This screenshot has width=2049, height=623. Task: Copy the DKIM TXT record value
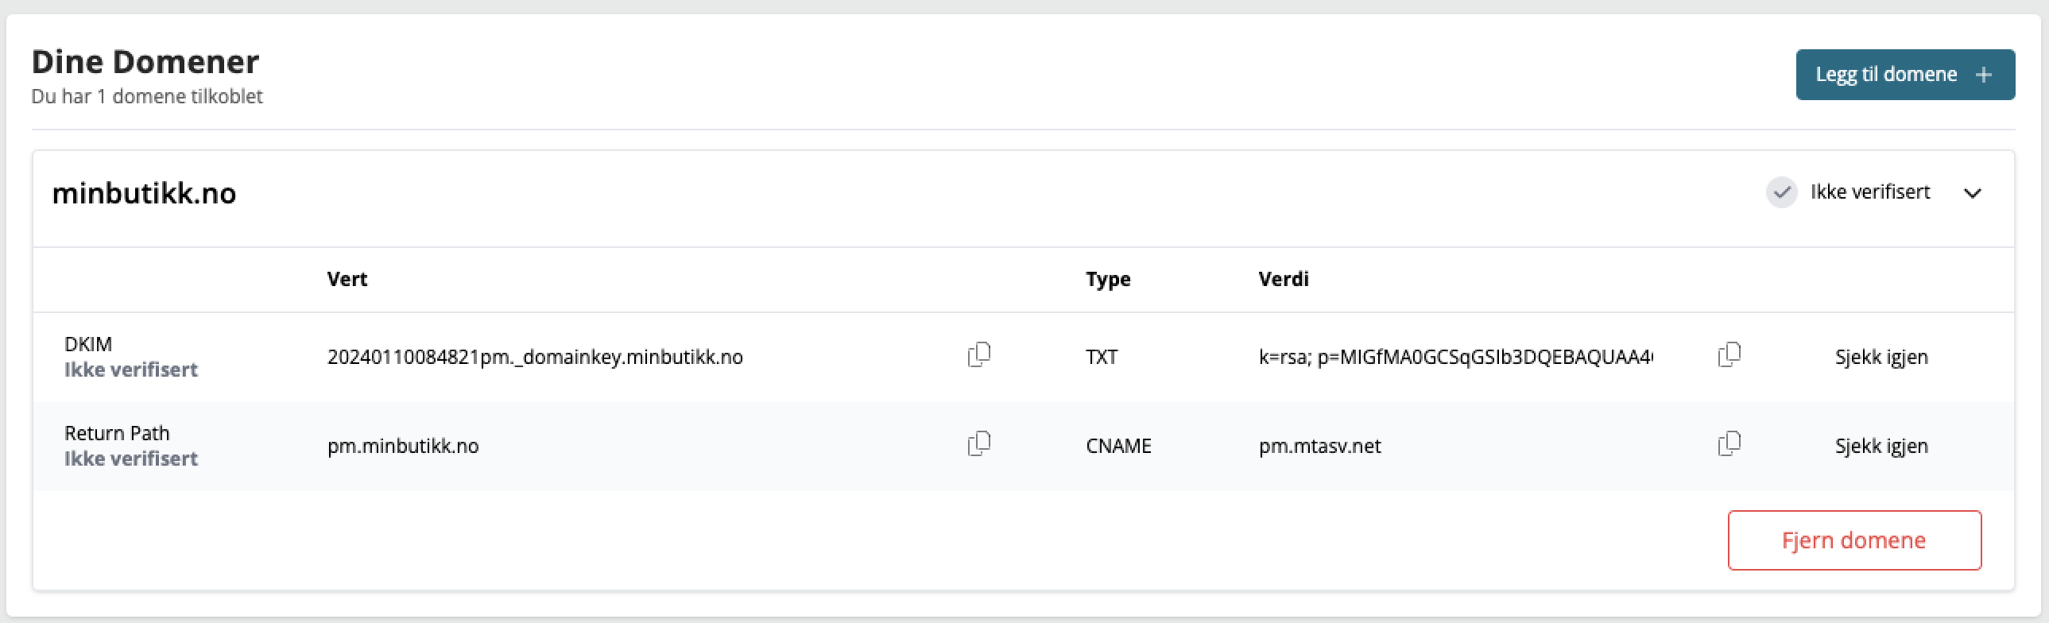[x=1729, y=355]
